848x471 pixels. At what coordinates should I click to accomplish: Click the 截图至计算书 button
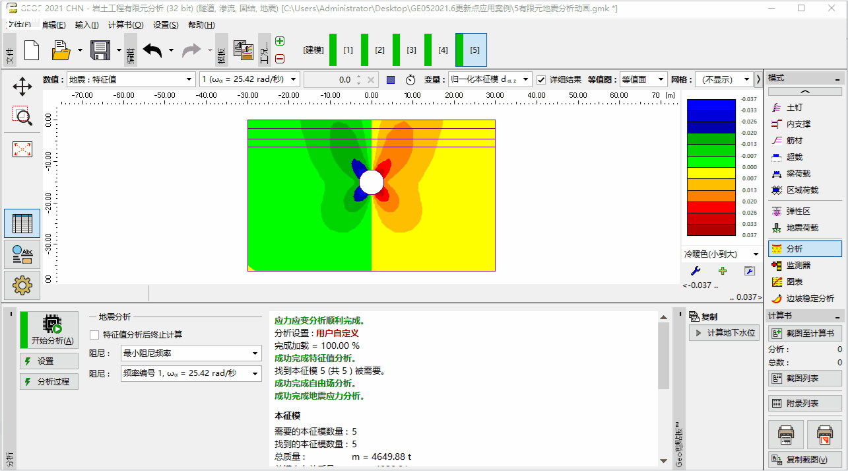[x=804, y=334]
